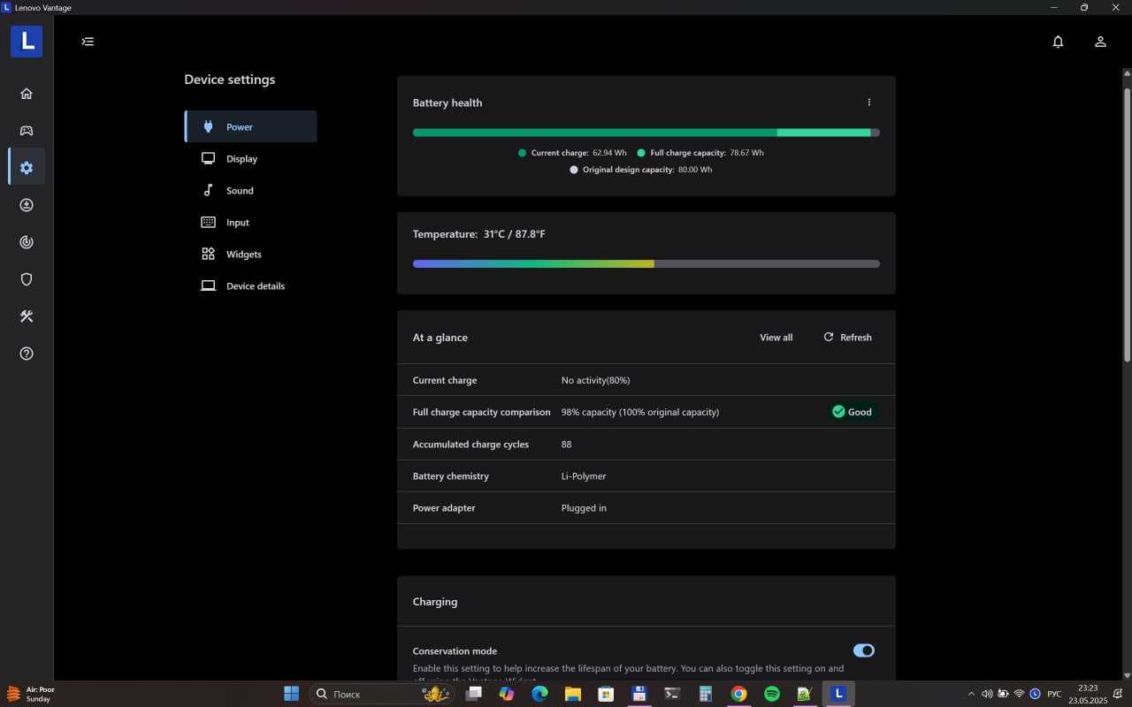Select the Input tab
Viewport: 1132px width, 707px height.
point(250,223)
